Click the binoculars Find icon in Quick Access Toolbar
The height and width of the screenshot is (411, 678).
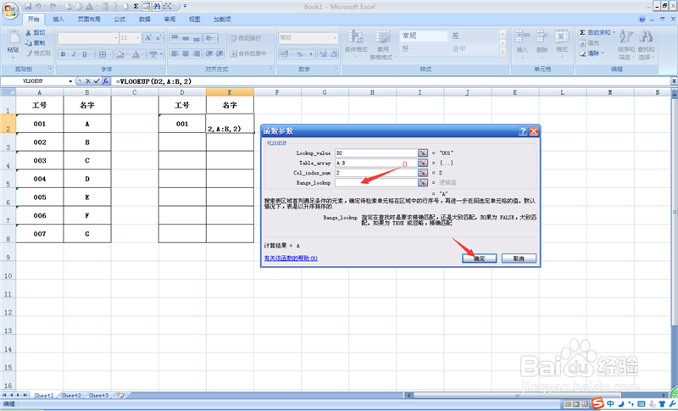point(157,7)
